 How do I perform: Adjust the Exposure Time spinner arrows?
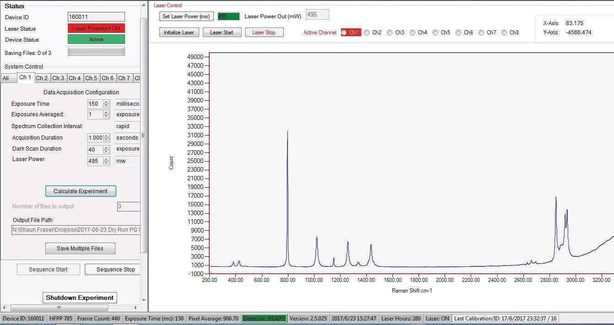107,104
